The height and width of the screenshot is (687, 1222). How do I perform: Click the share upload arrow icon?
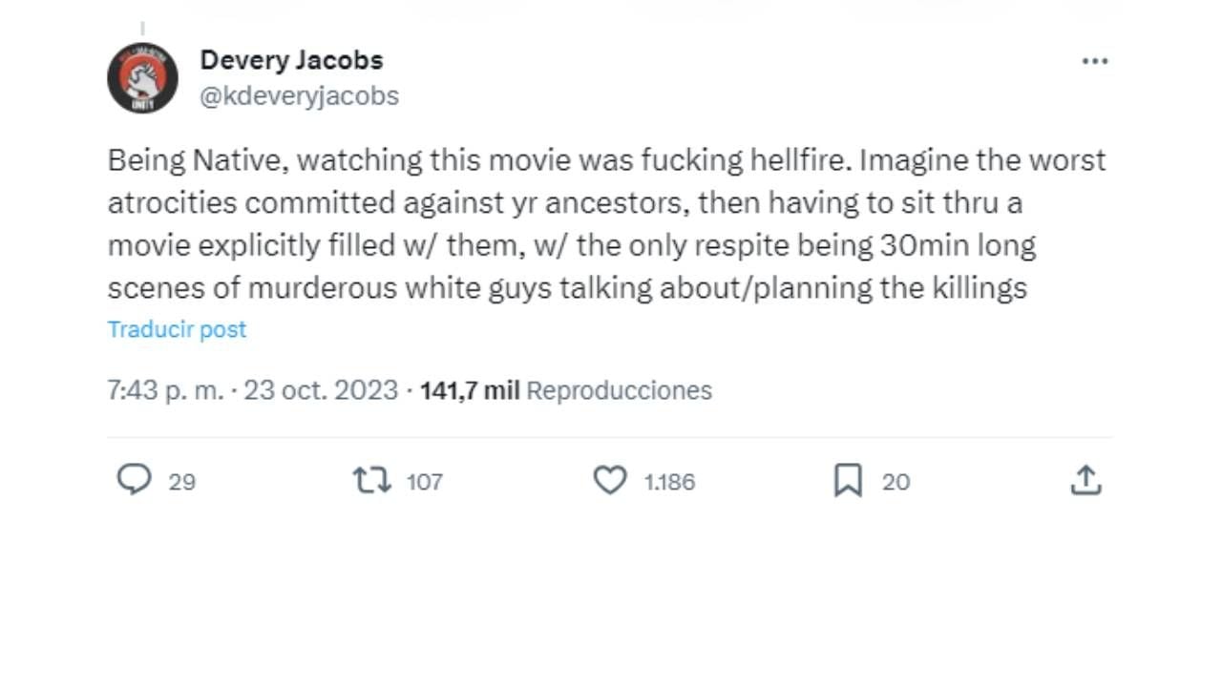coord(1085,480)
